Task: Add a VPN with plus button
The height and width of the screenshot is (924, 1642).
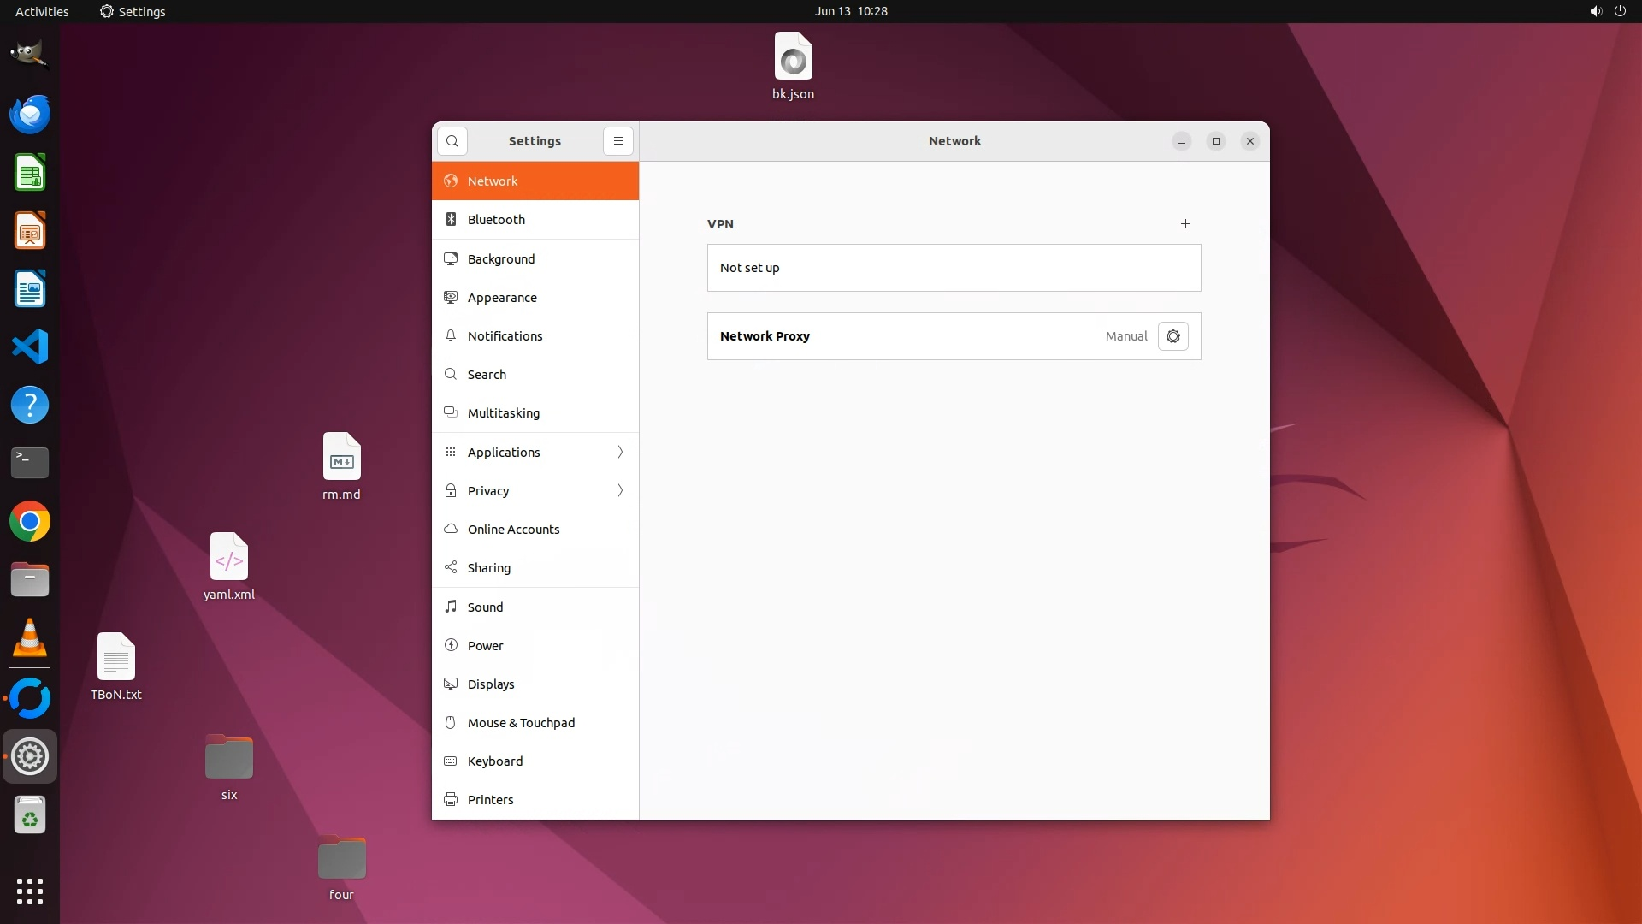Action: click(1185, 224)
